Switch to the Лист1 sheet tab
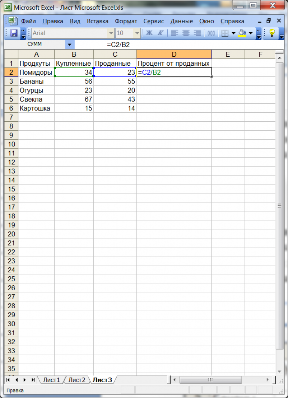 [x=51, y=380]
